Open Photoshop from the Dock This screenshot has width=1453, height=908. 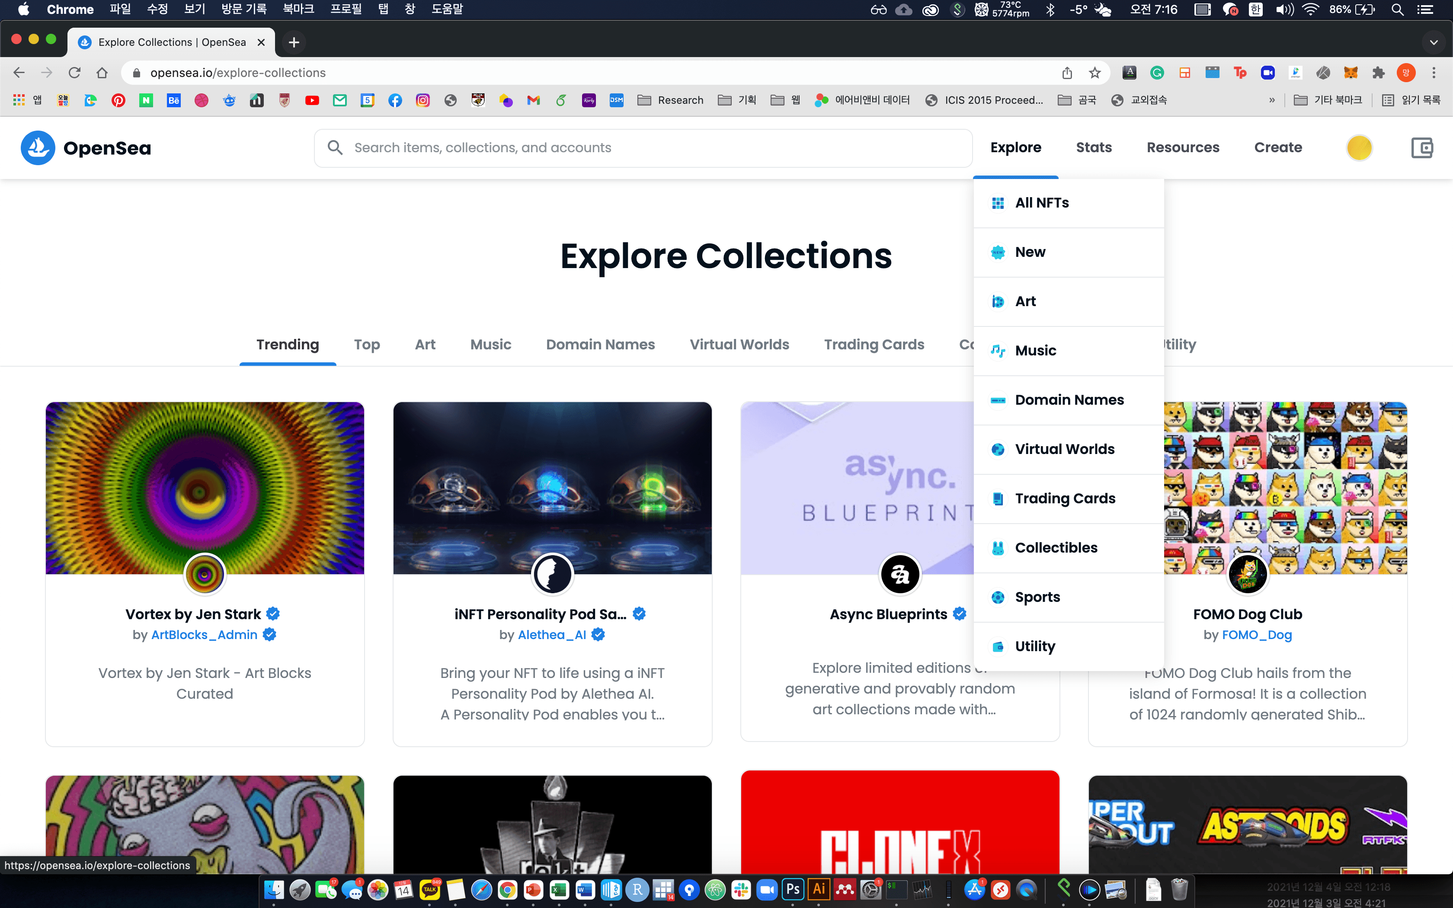[793, 889]
